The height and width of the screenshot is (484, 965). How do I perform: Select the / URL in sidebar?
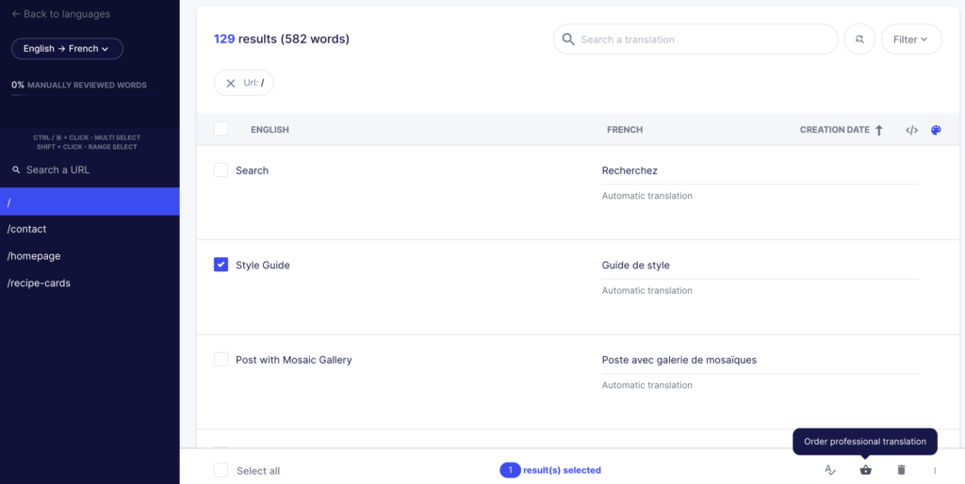(90, 202)
